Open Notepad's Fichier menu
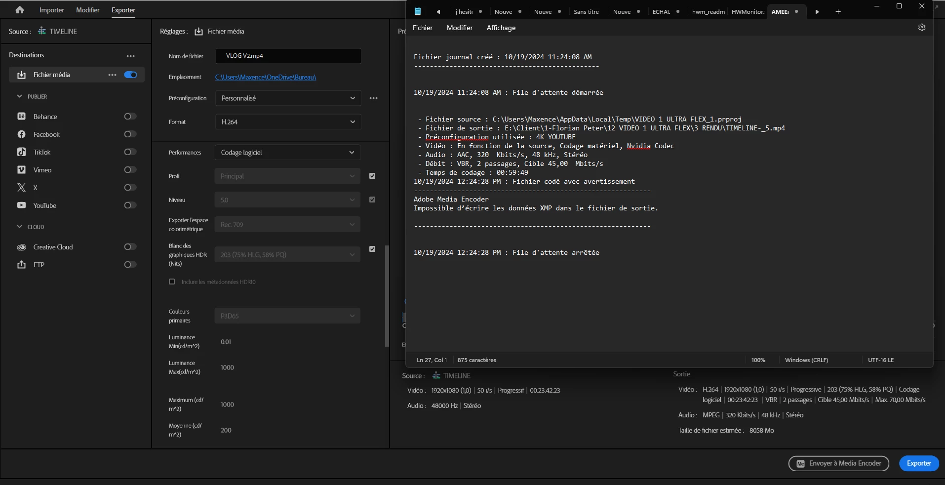This screenshot has width=945, height=485. [423, 28]
